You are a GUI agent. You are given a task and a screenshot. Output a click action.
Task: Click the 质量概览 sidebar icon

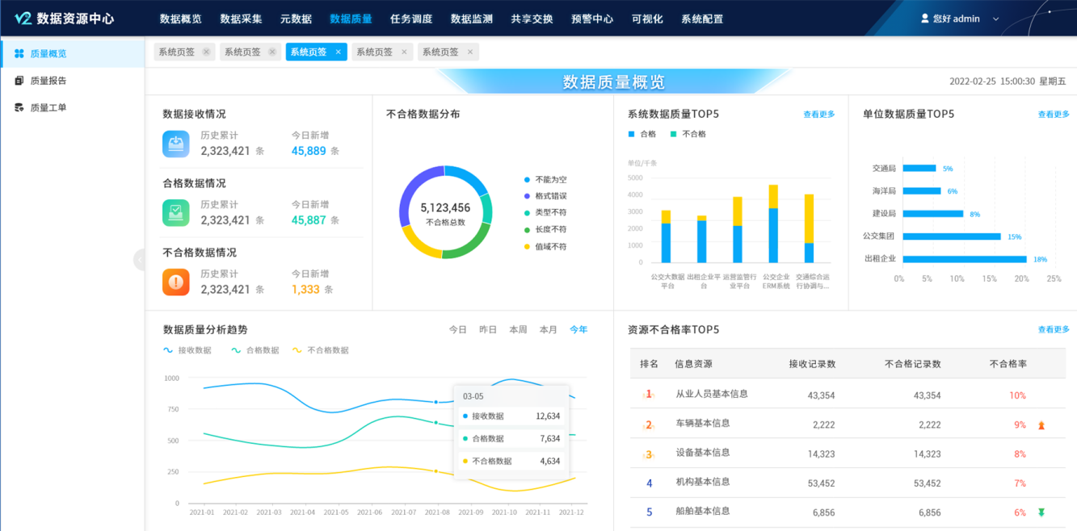(19, 54)
